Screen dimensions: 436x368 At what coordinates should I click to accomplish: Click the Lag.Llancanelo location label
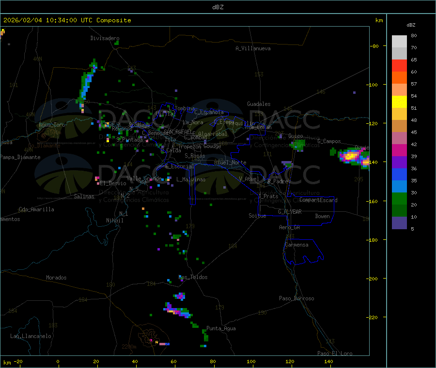31,336
